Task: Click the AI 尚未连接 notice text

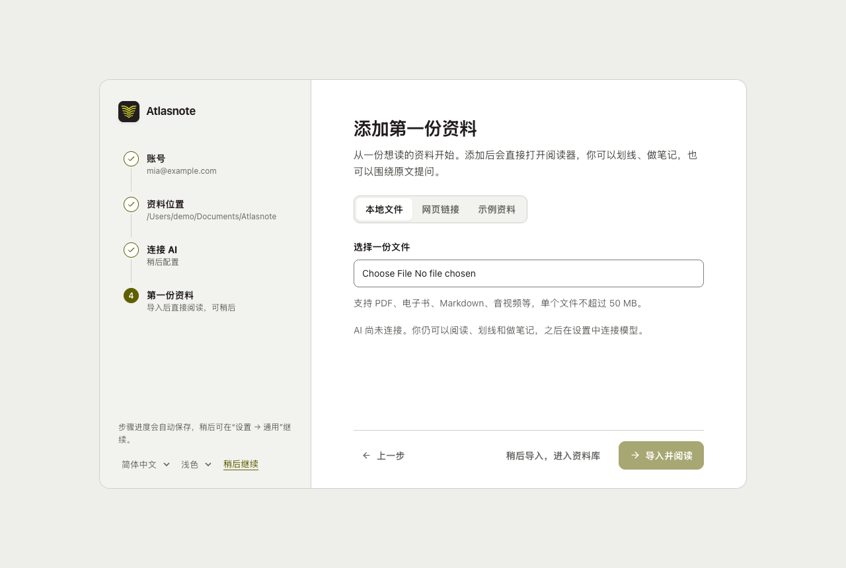Action: coord(499,330)
